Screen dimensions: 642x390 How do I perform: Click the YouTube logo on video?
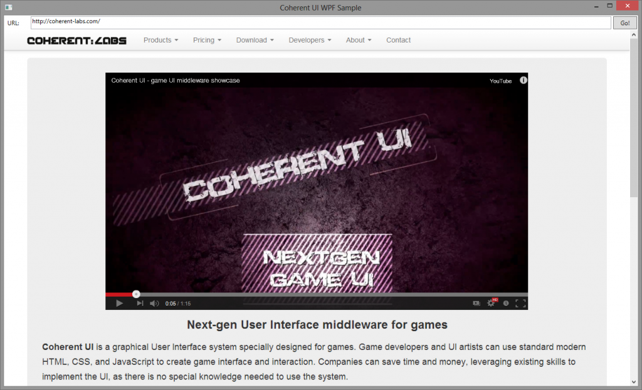tap(500, 81)
